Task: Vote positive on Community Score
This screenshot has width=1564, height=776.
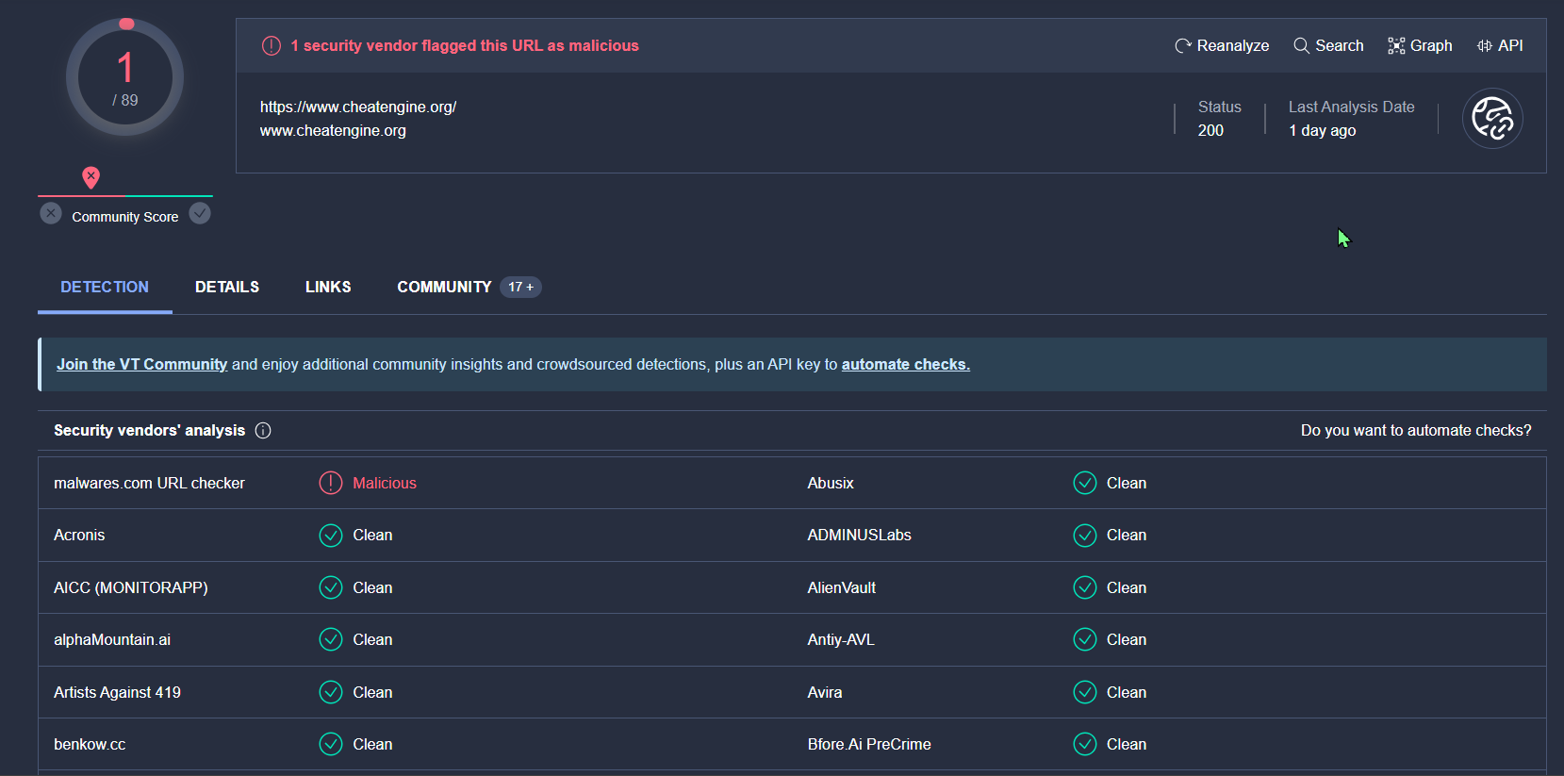Action: pos(200,214)
